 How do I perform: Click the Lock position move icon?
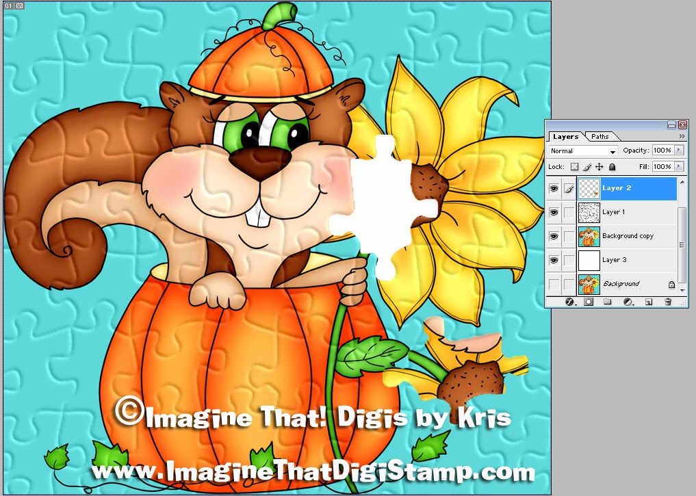click(x=600, y=167)
